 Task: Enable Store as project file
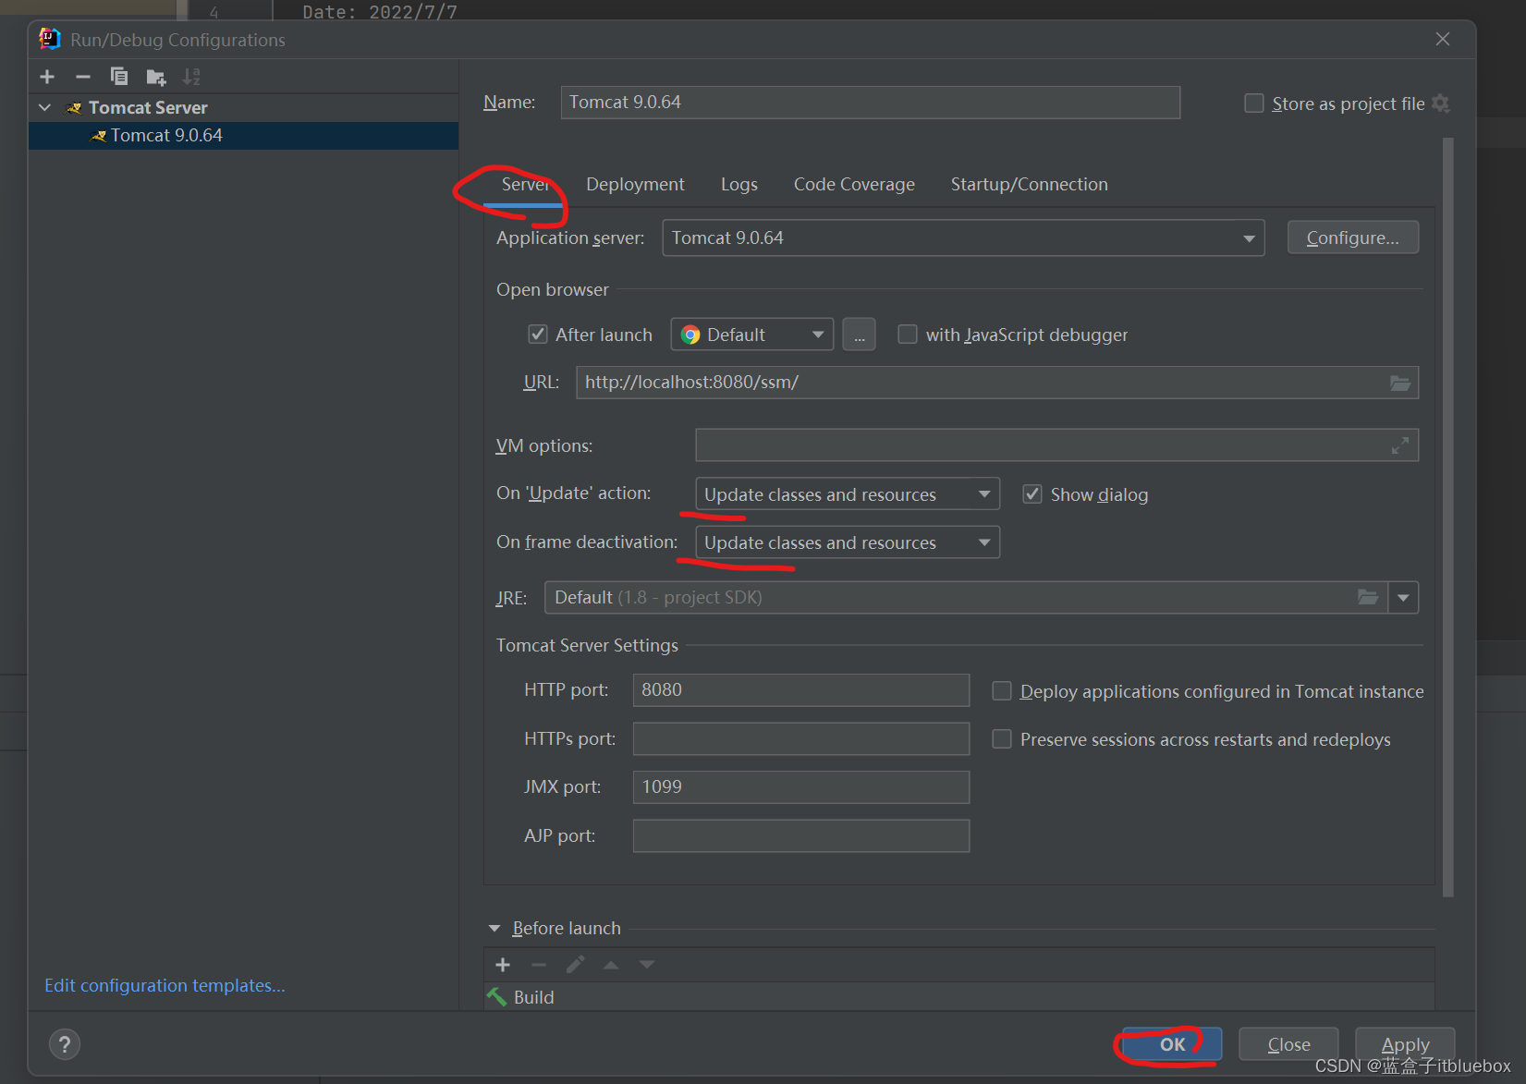coord(1254,104)
